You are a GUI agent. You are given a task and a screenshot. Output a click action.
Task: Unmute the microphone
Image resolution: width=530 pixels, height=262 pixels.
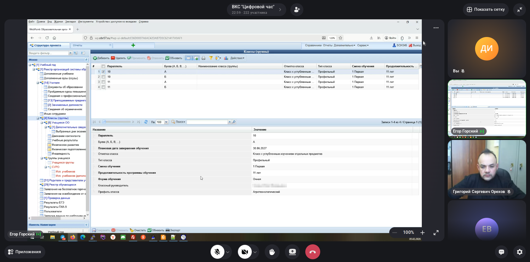[x=217, y=252]
